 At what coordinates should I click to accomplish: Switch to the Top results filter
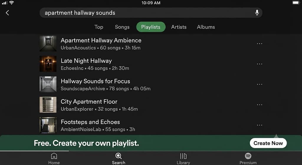click(x=99, y=27)
